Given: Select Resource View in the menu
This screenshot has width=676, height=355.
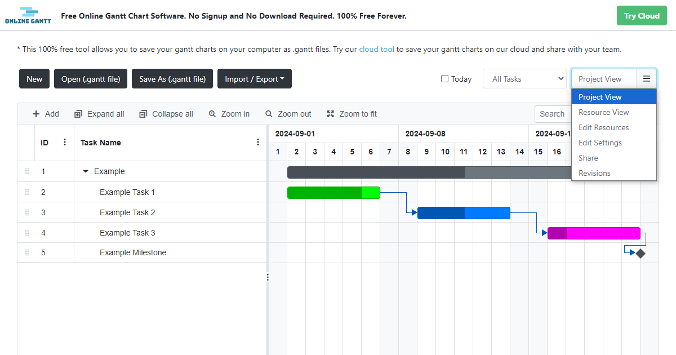Looking at the screenshot, I should tap(614, 112).
